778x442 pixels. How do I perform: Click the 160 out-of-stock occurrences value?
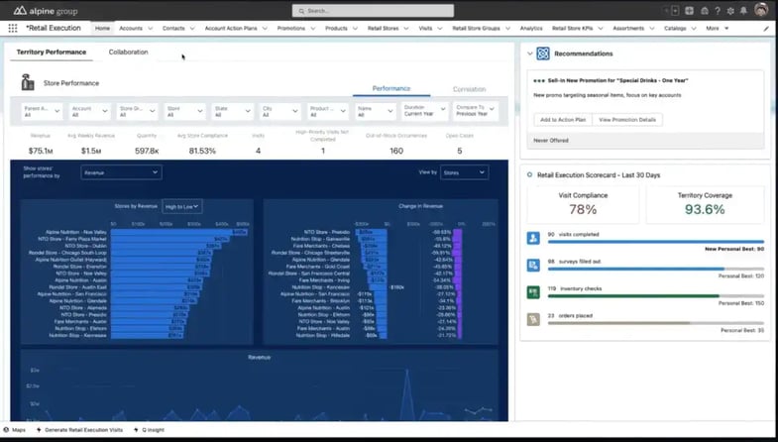click(x=396, y=151)
